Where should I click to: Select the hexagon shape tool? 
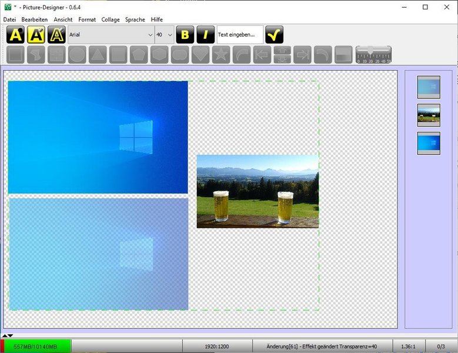159,55
